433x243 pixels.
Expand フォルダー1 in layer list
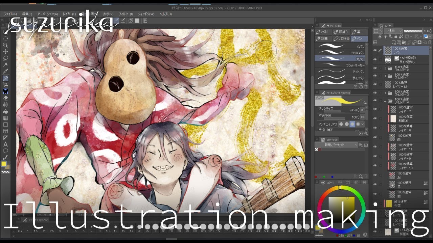pos(385,76)
